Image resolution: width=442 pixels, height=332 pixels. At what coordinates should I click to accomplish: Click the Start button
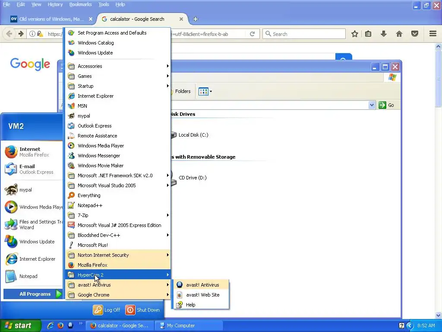pyautogui.click(x=20, y=326)
